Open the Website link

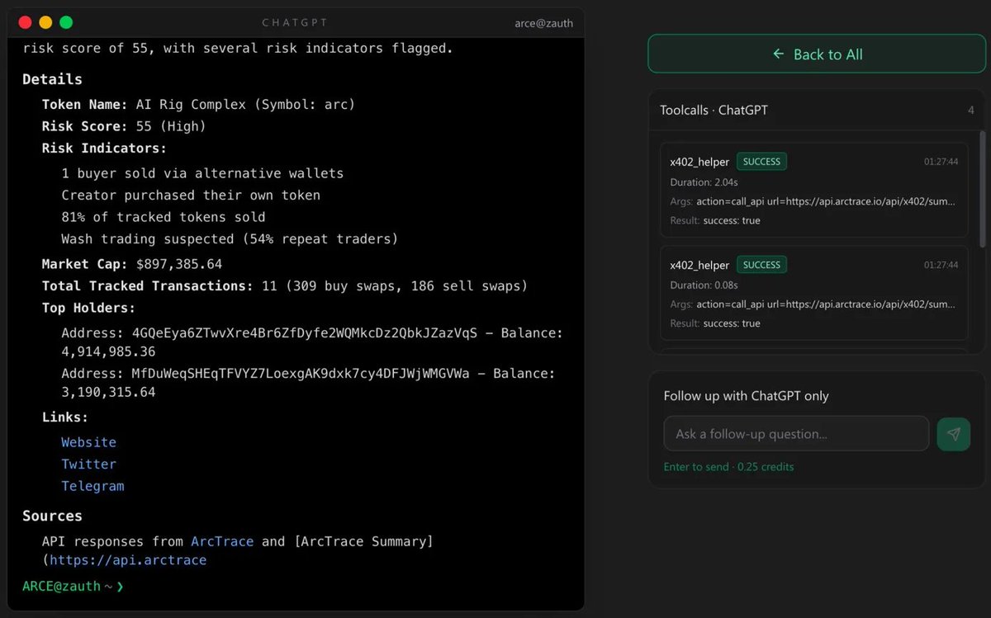(88, 442)
